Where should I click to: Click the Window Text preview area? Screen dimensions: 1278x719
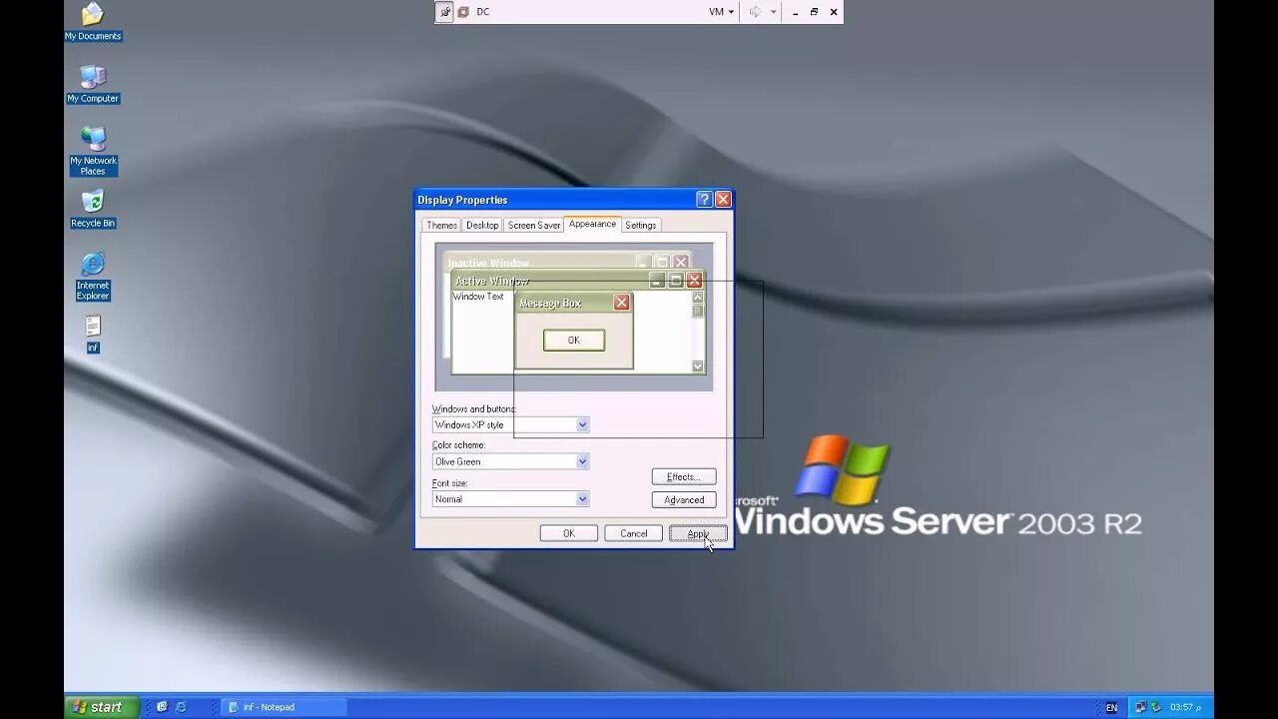pyautogui.click(x=478, y=297)
